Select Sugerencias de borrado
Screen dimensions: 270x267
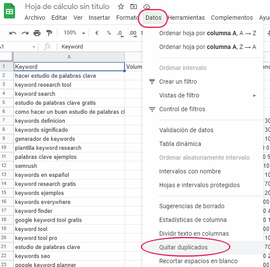203,206
